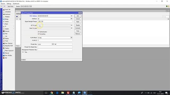The image size is (170, 95).
Task: Open VLAN Mode dropdown
Action: click(71, 37)
